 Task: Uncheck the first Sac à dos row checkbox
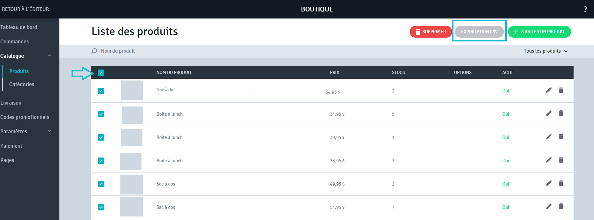(101, 91)
